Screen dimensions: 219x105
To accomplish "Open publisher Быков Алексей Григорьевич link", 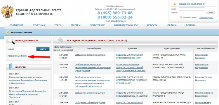I will [201, 56].
